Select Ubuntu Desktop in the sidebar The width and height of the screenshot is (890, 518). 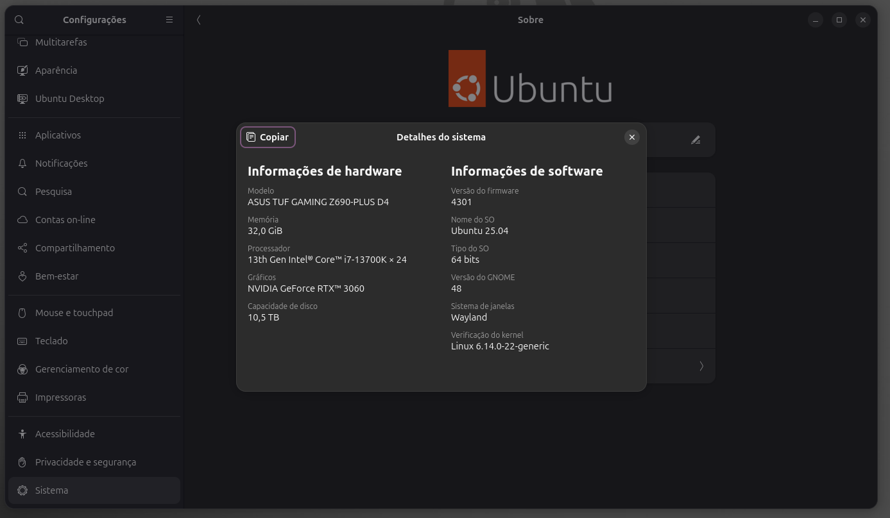tap(94, 99)
